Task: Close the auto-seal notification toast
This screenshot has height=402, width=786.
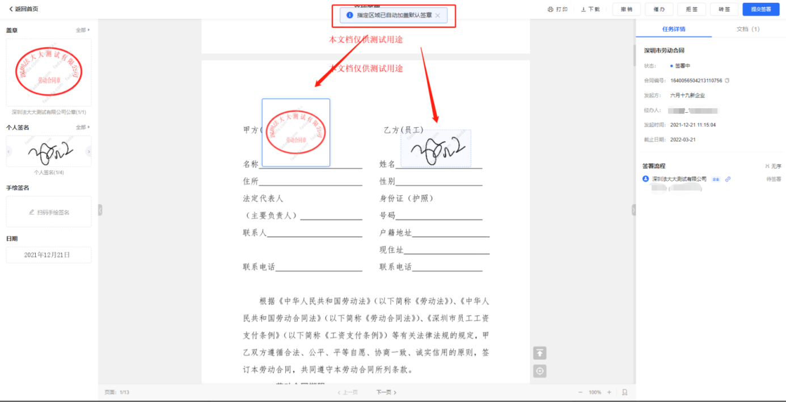Action: point(437,15)
